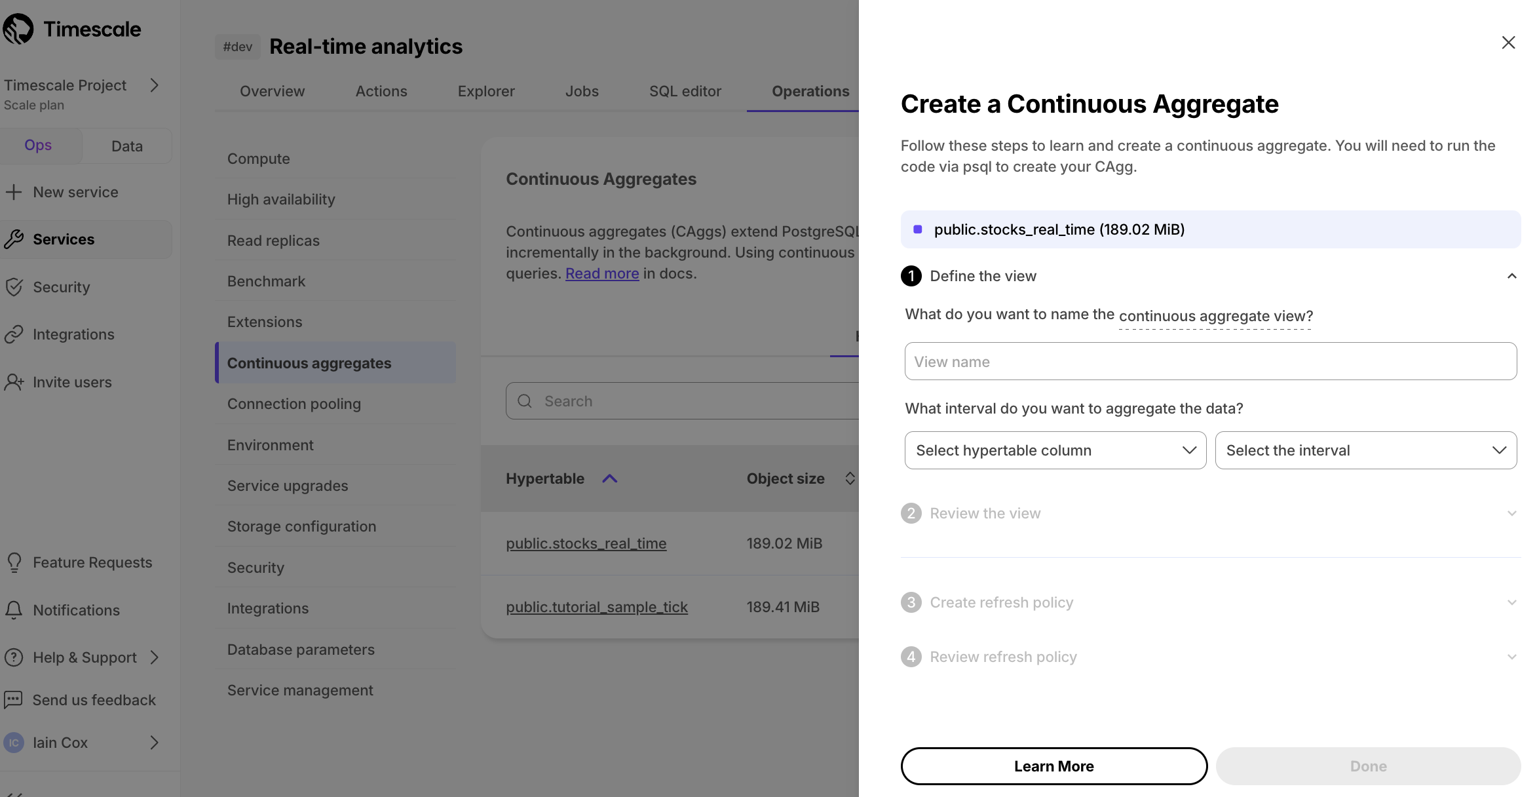Click the Security shield icon in sidebar
This screenshot has height=797, width=1537.
[x=14, y=287]
